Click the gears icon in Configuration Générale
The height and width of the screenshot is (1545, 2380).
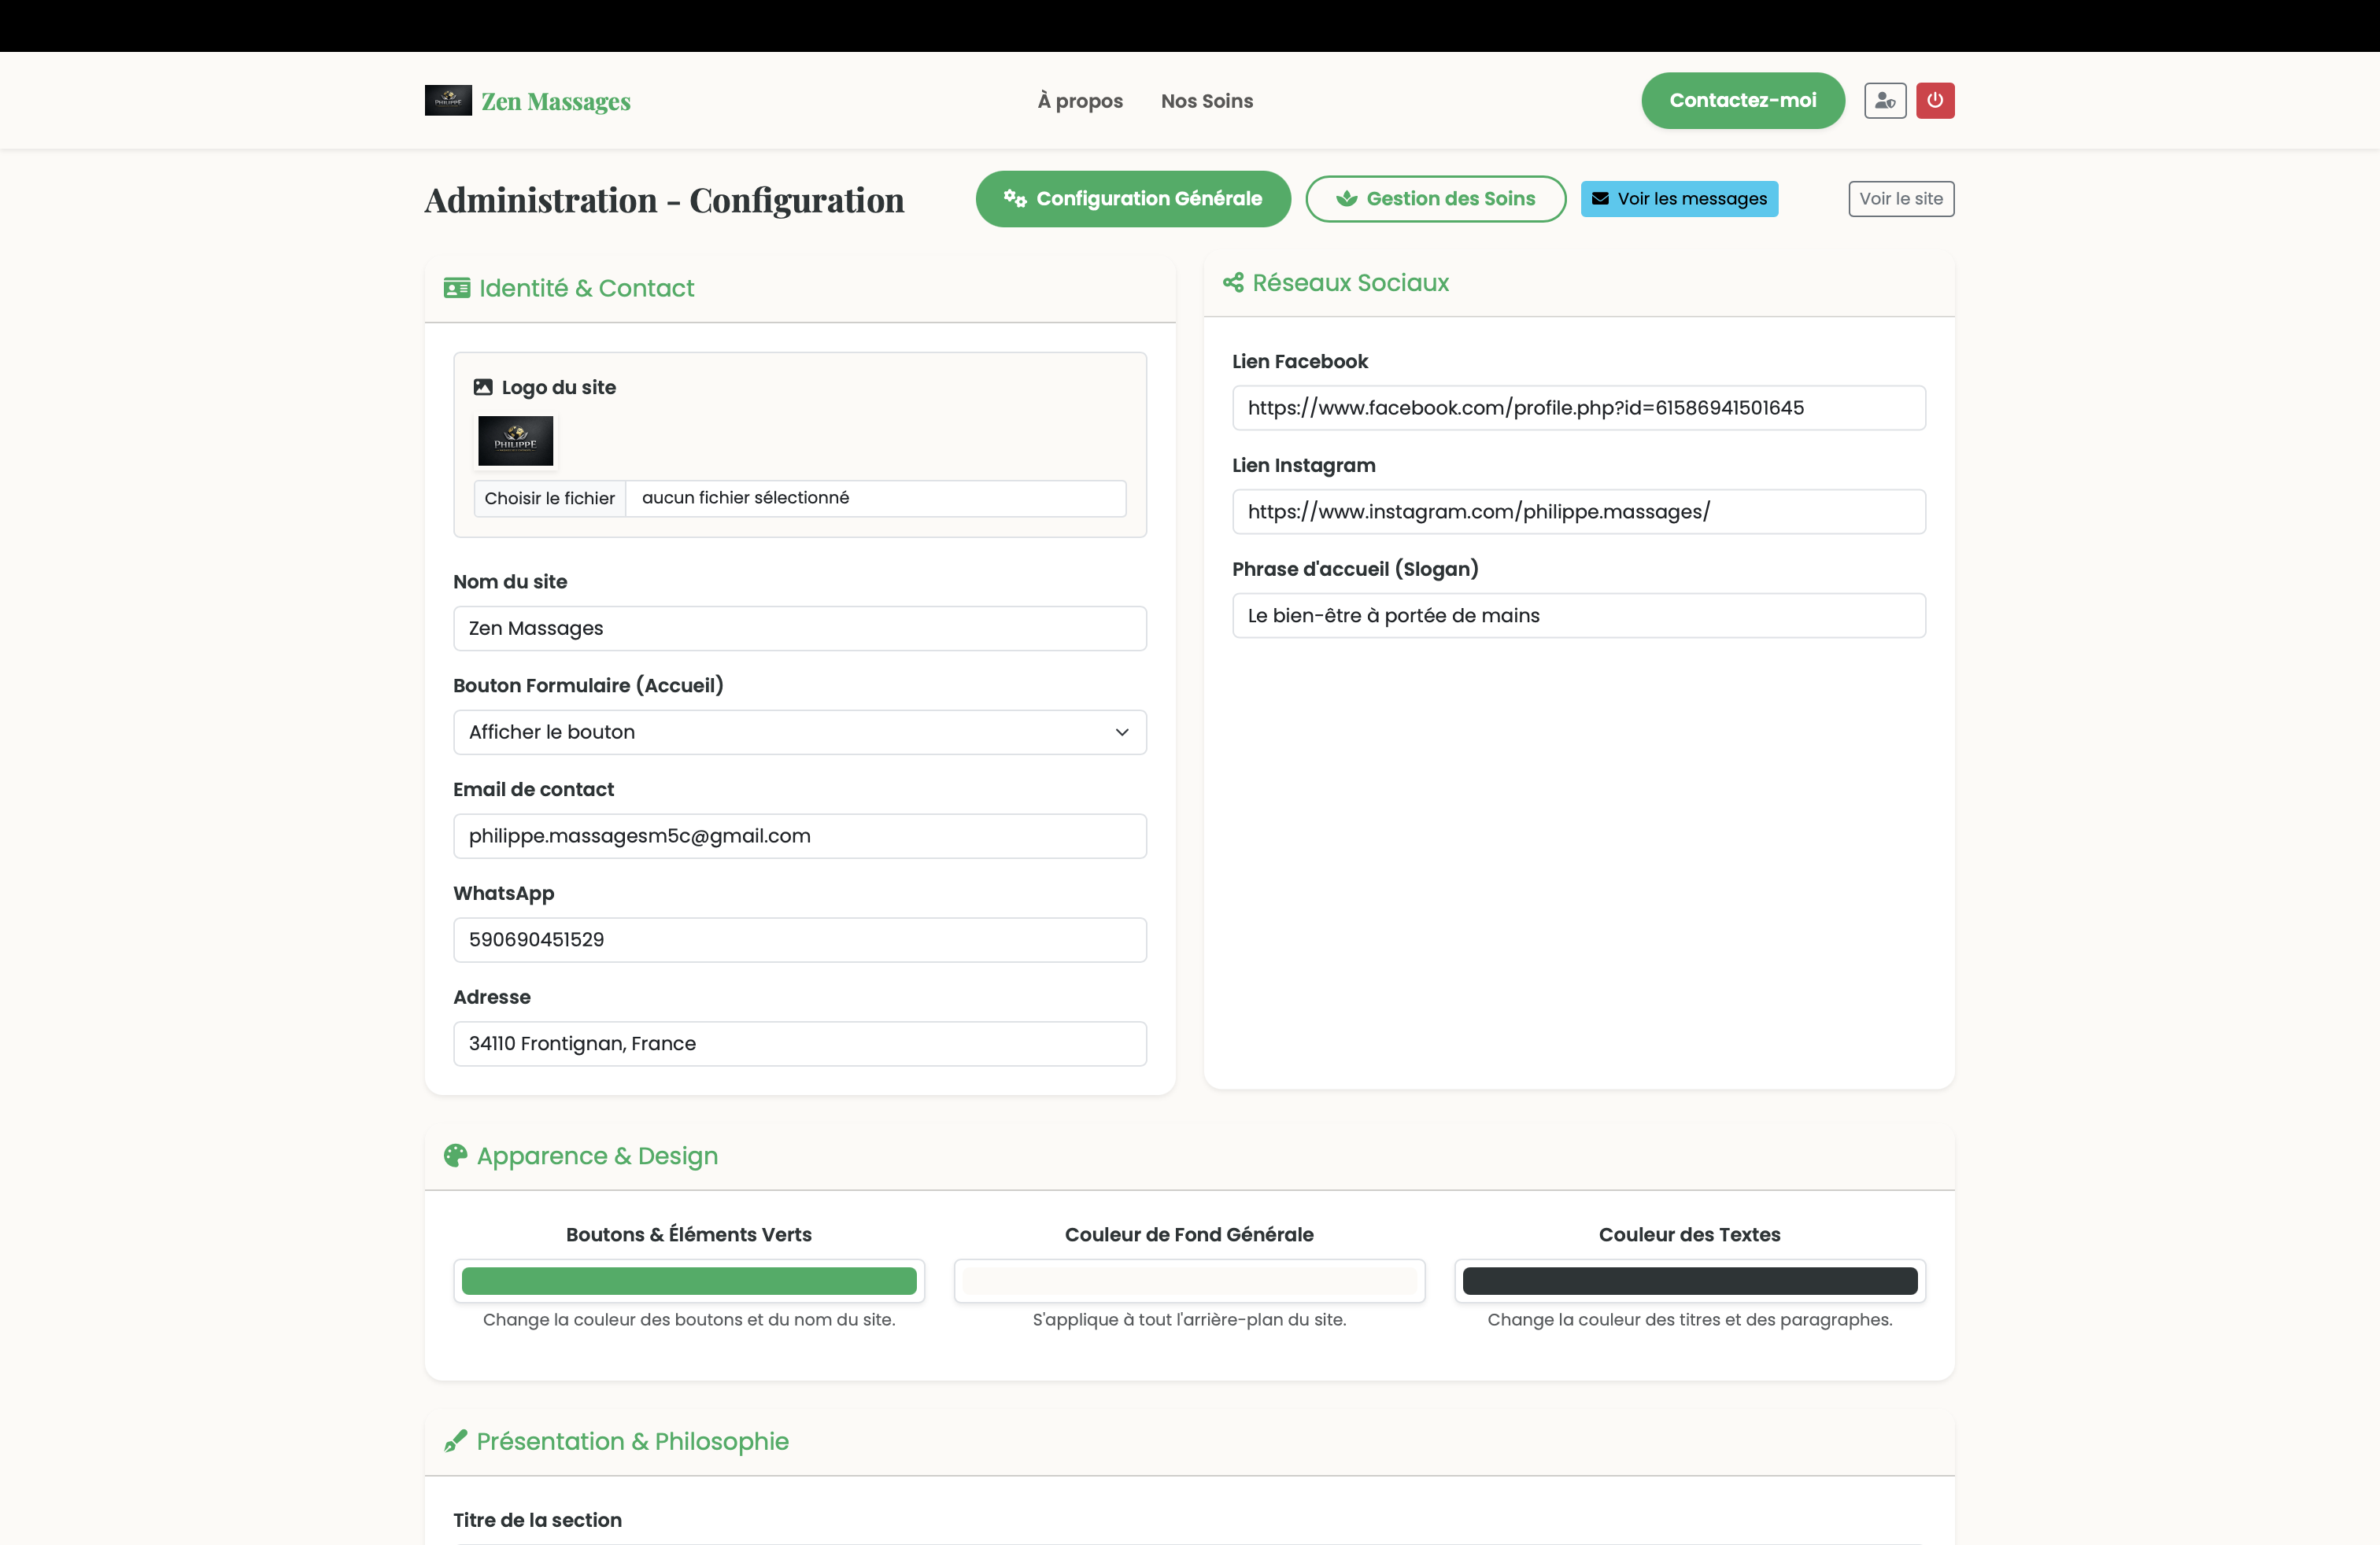coord(1015,198)
